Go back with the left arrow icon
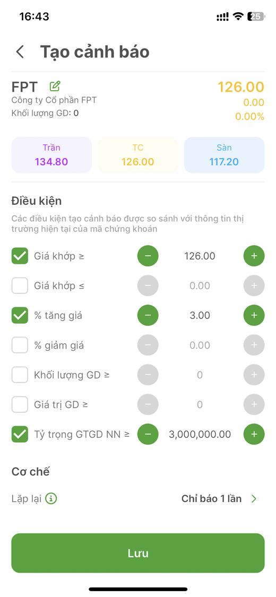 [x=20, y=52]
